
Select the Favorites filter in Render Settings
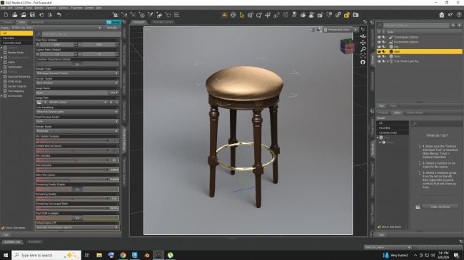point(16,38)
